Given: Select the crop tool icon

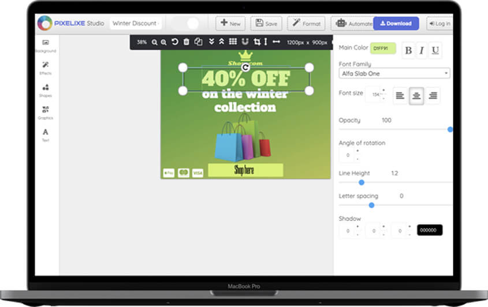Looking at the screenshot, I should click(256, 42).
